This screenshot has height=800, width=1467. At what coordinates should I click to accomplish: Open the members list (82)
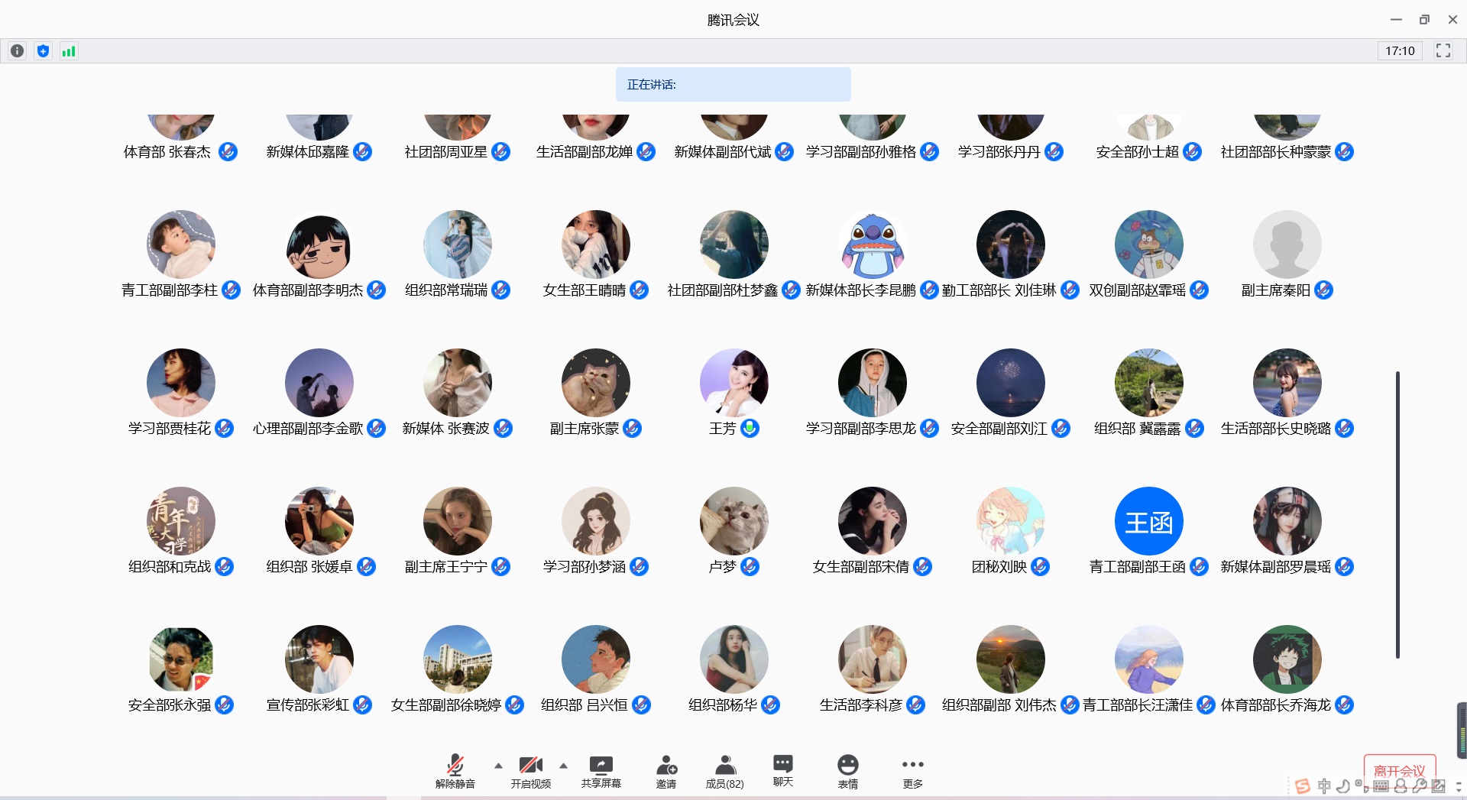coord(724,771)
